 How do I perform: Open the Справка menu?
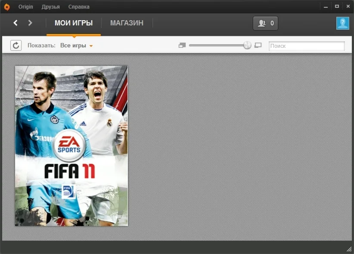pyautogui.click(x=78, y=6)
